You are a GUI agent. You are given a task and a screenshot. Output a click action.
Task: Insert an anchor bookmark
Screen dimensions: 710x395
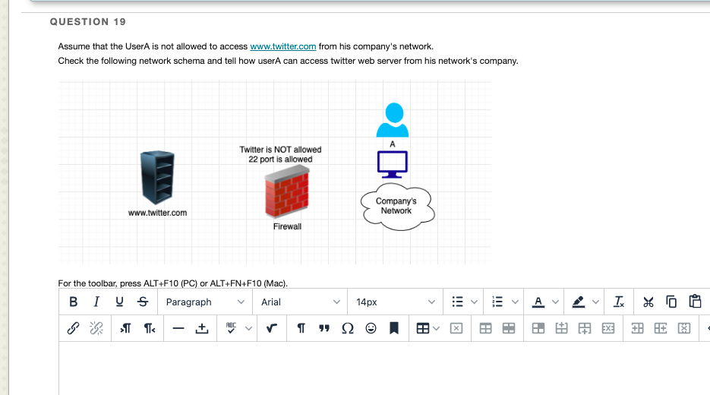[x=394, y=328]
